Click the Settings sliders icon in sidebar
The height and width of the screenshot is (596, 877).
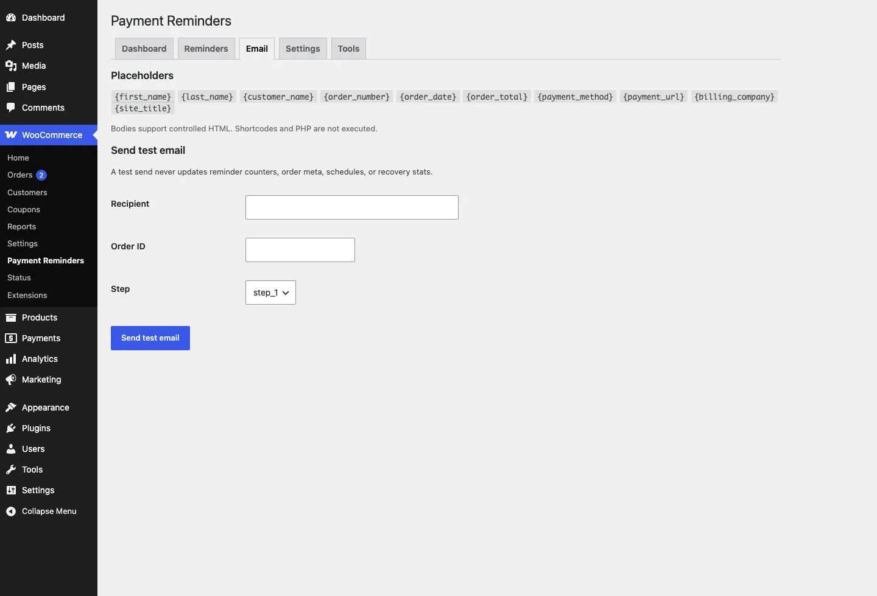click(x=11, y=490)
